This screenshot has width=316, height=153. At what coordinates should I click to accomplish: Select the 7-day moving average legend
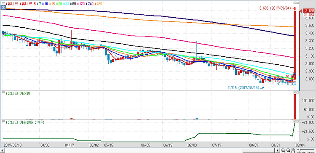[x=40, y=4]
